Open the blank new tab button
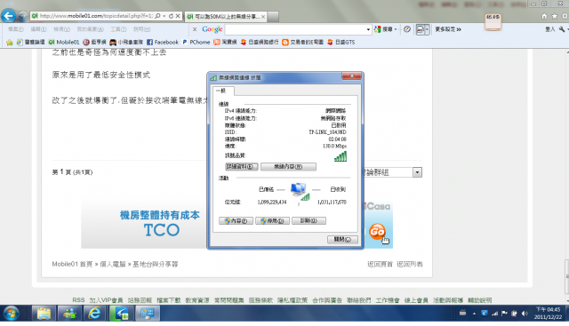 point(273,17)
